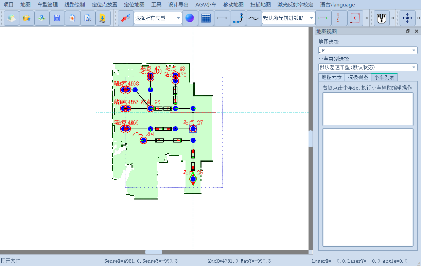This screenshot has width=421, height=266.
Task: Select the curved path tool
Action: 238,18
